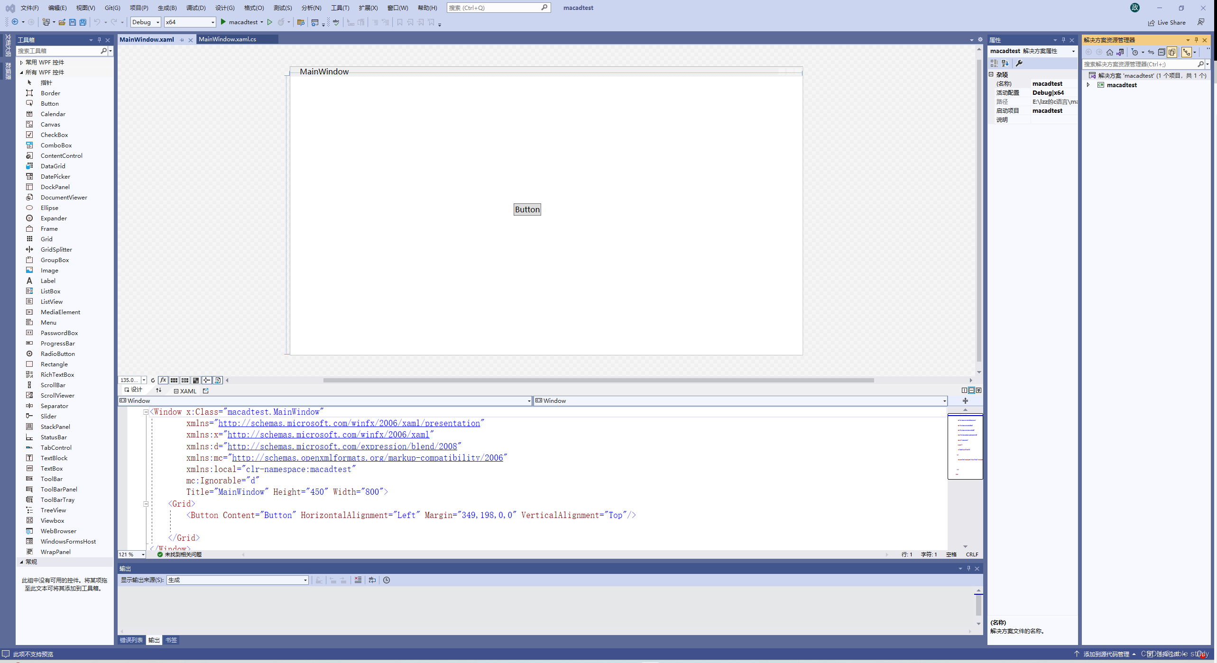The height and width of the screenshot is (663, 1217).
Task: Open the right Window member dropdown
Action: tap(740, 400)
